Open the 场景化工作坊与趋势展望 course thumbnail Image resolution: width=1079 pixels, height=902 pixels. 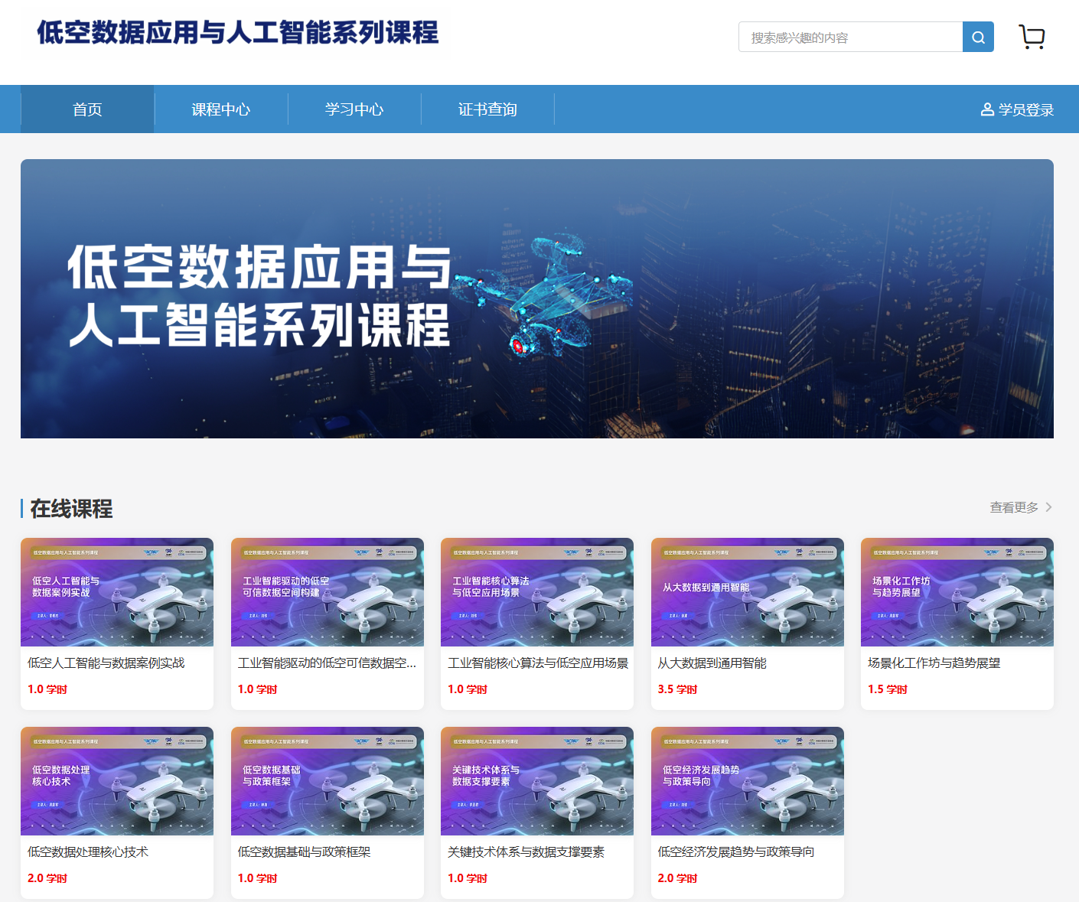(x=957, y=592)
